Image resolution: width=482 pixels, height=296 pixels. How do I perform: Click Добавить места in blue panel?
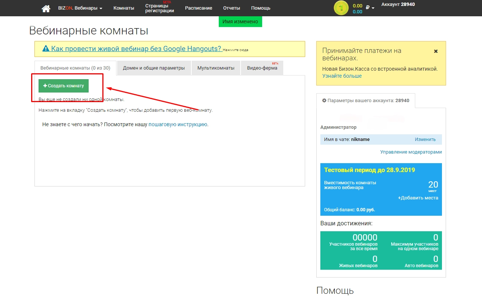pos(418,198)
